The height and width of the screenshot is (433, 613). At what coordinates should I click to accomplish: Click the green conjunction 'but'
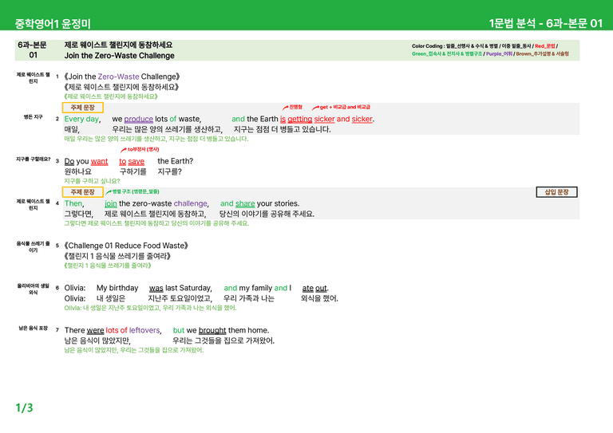179,330
